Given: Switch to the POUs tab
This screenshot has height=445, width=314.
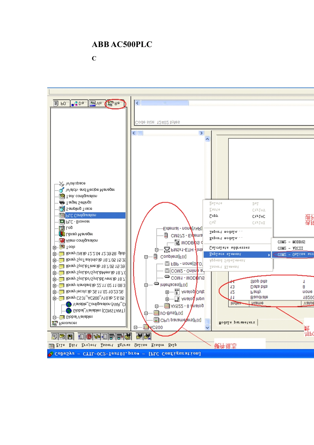Looking at the screenshot, I should click(x=61, y=103).
